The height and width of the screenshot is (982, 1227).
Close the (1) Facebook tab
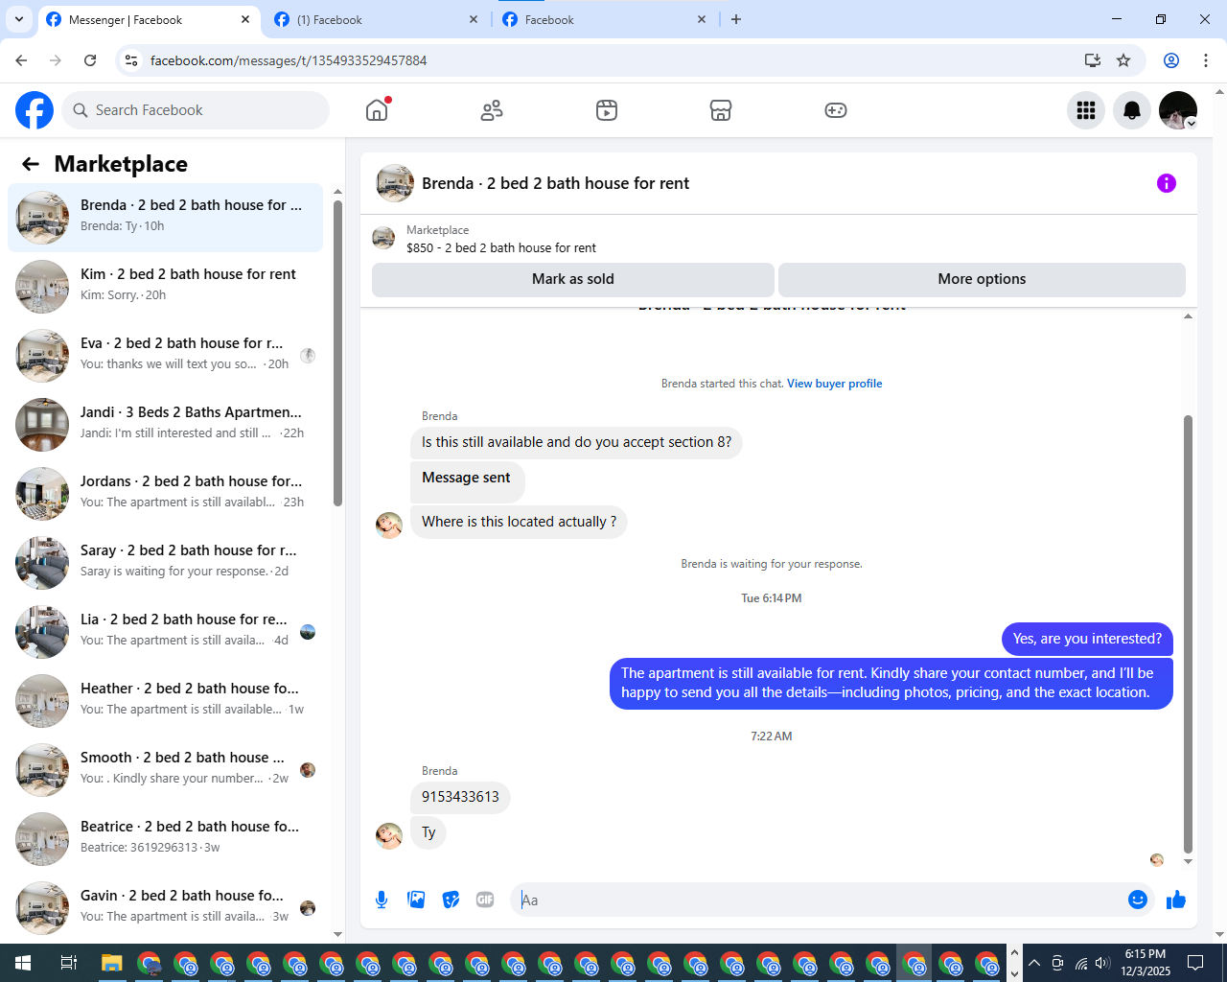coord(474,19)
